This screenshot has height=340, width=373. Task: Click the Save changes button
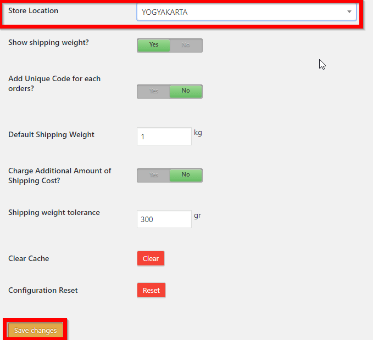(36, 330)
